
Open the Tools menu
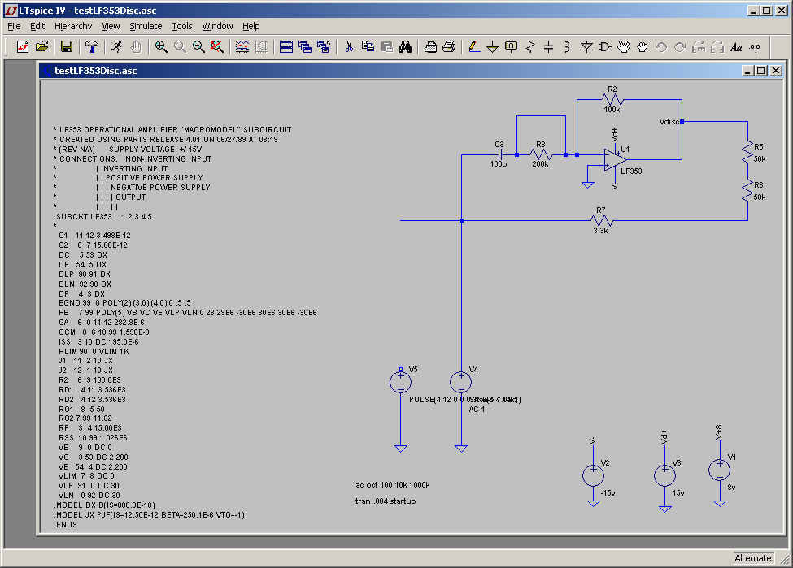tap(182, 26)
